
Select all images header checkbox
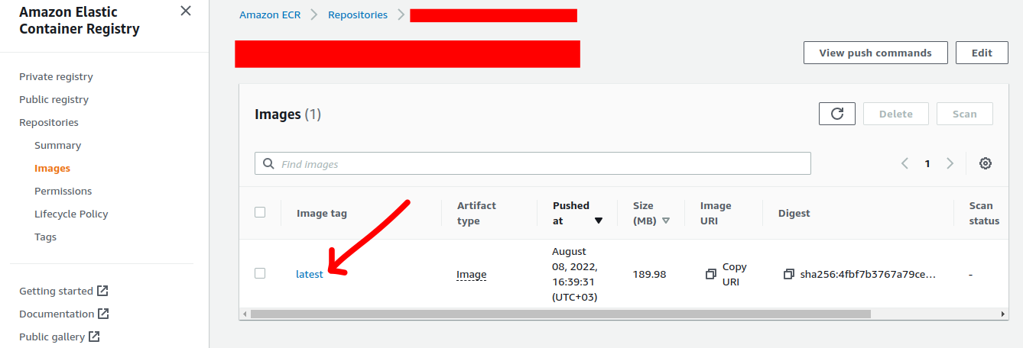[260, 212]
